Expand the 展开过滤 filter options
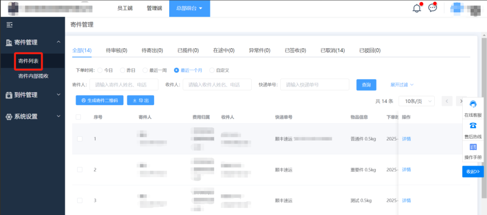Viewport: 487px width, 215px height. point(402,84)
